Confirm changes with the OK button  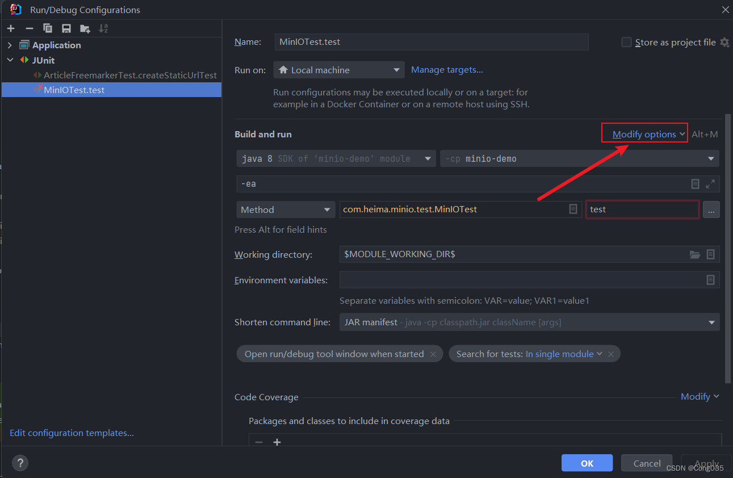(x=587, y=463)
